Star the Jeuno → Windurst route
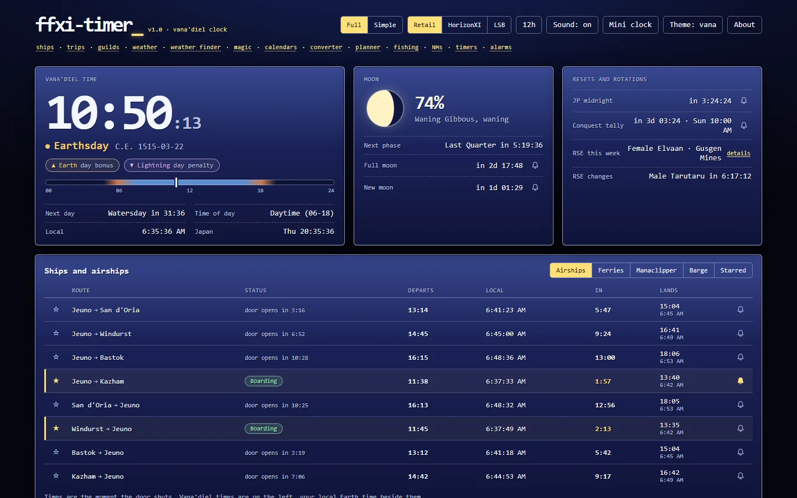The image size is (797, 498). [56, 333]
